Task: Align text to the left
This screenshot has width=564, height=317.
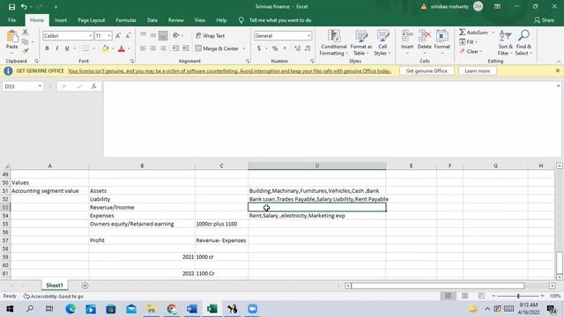Action: (x=143, y=48)
